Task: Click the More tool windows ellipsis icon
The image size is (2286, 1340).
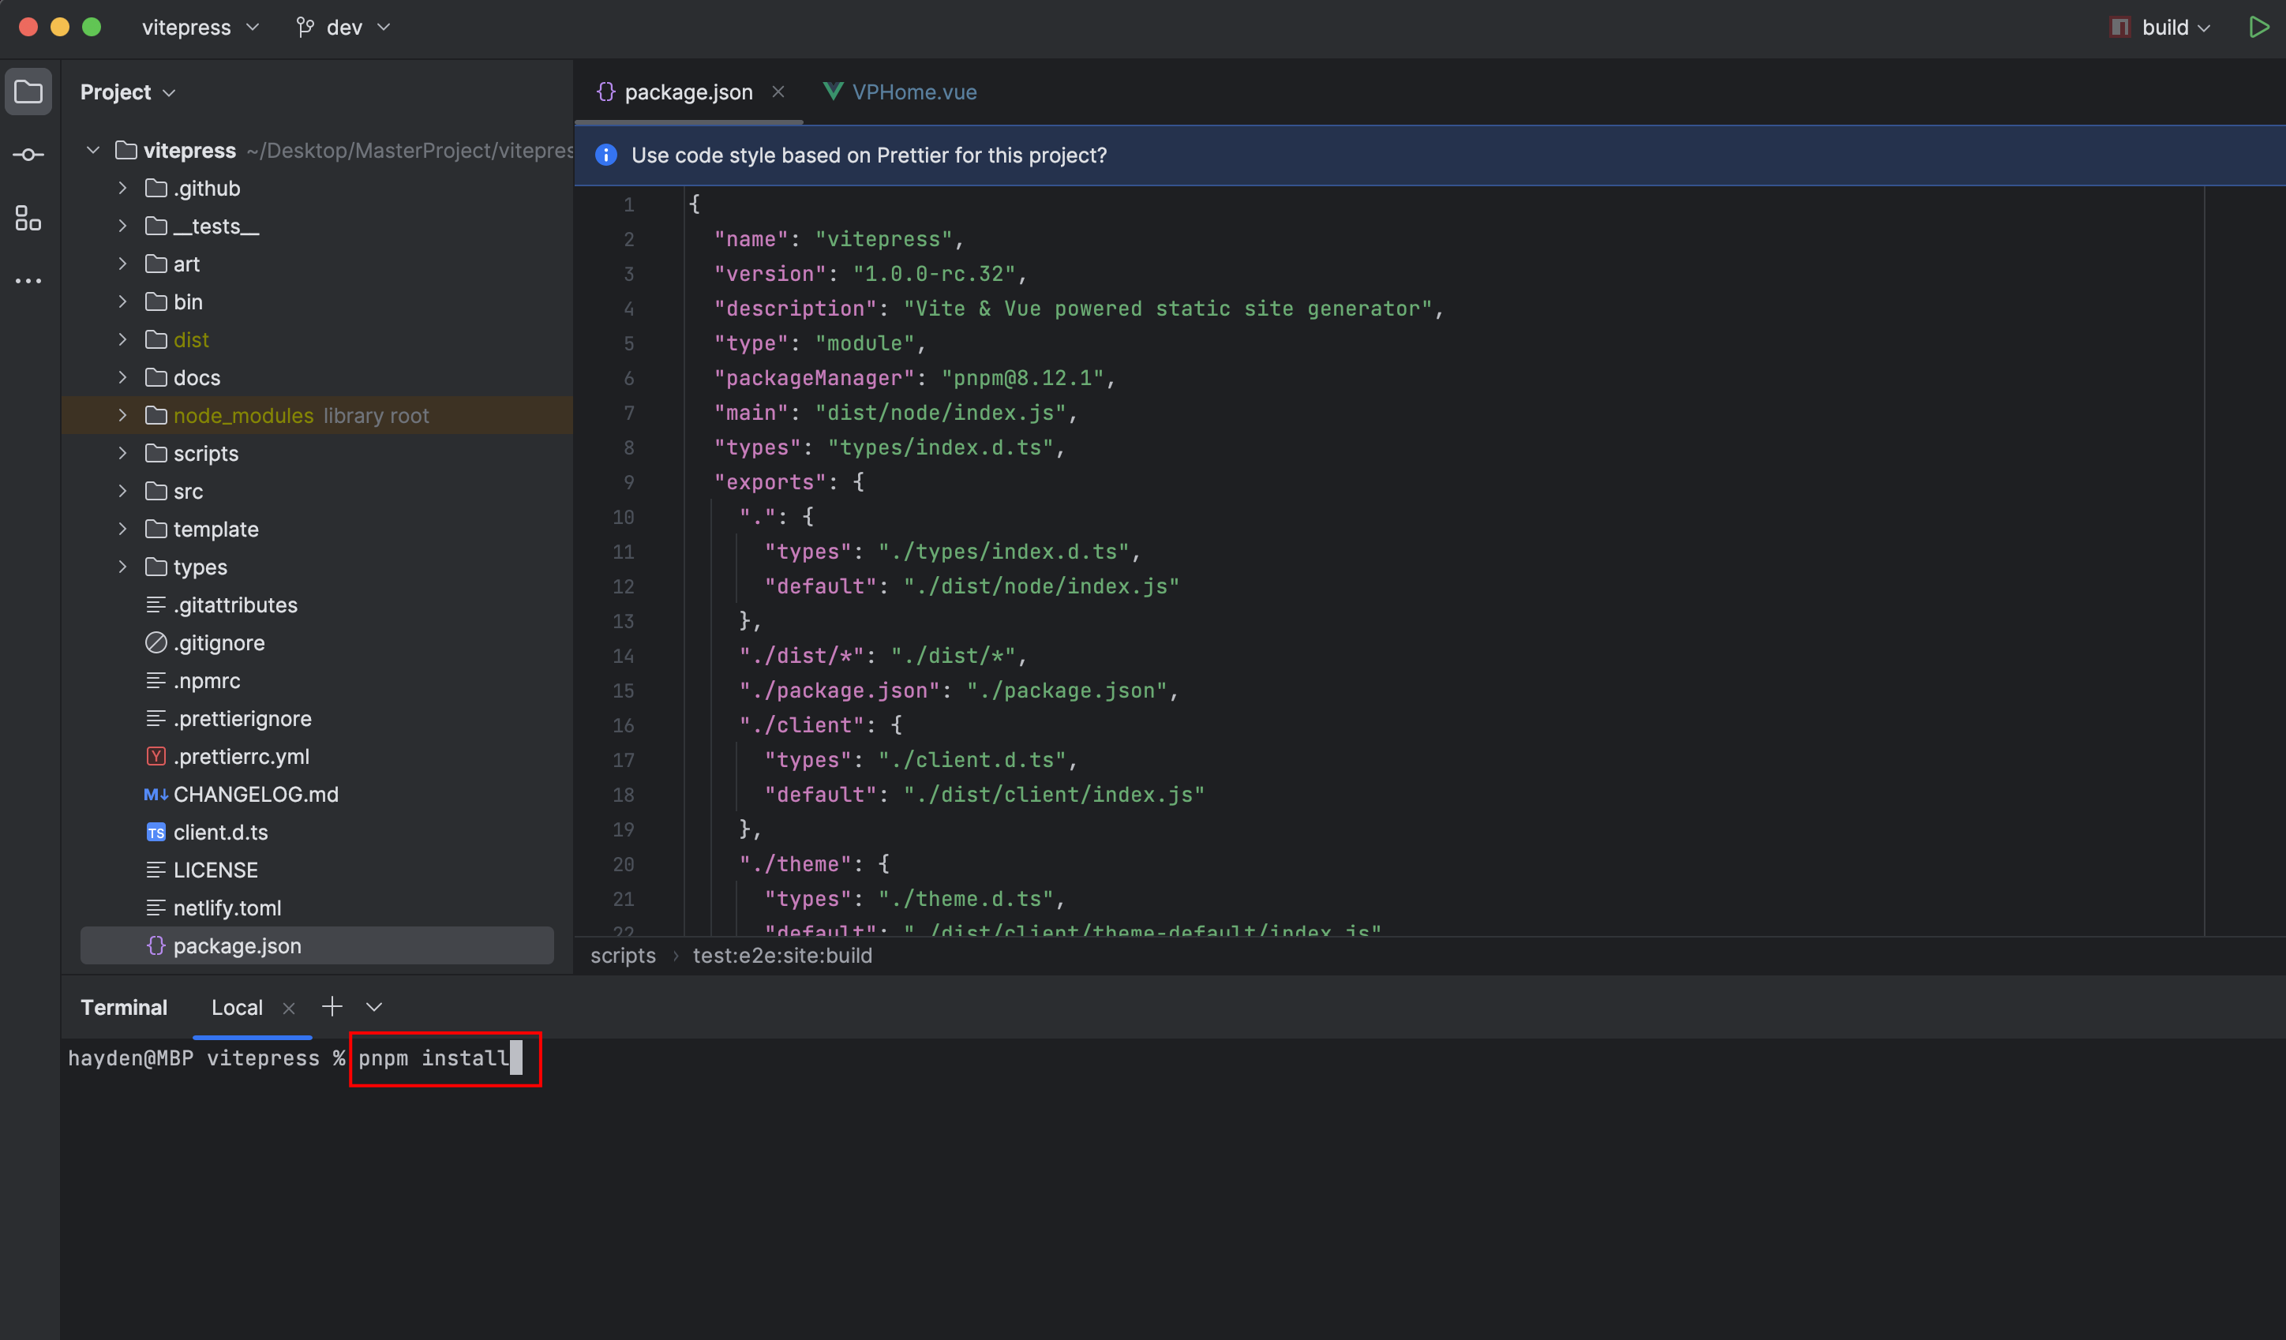Action: (x=28, y=281)
